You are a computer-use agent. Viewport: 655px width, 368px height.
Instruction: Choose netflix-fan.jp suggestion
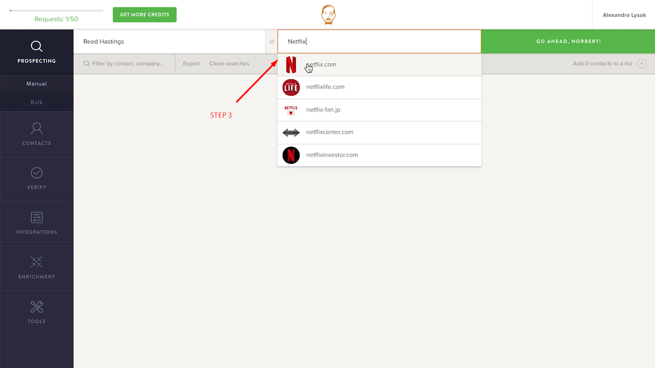(379, 110)
